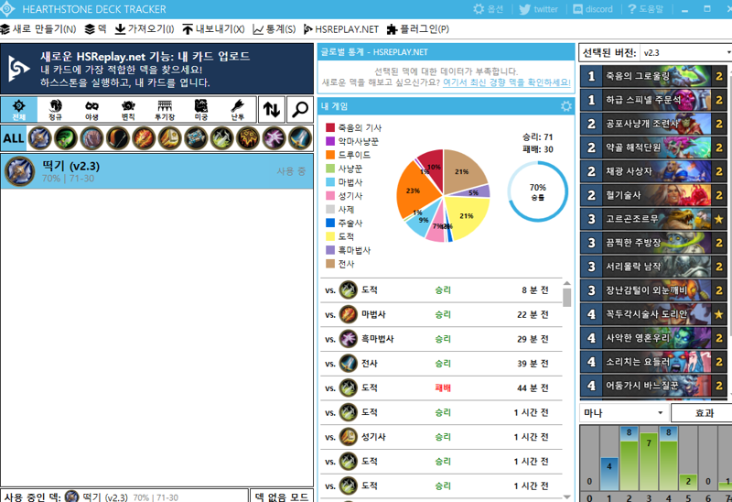This screenshot has width=732, height=502.
Task: Click the 서리몰락 남작 card row
Action: (653, 266)
